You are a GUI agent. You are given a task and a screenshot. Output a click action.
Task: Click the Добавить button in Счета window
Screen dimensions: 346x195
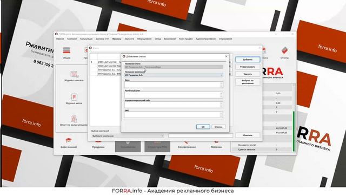point(248,60)
